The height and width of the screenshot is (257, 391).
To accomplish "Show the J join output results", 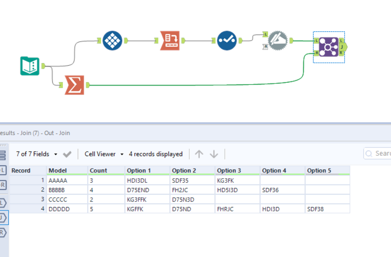I will pyautogui.click(x=3, y=218).
